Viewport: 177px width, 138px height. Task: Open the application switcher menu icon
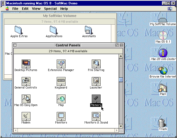point(170,9)
